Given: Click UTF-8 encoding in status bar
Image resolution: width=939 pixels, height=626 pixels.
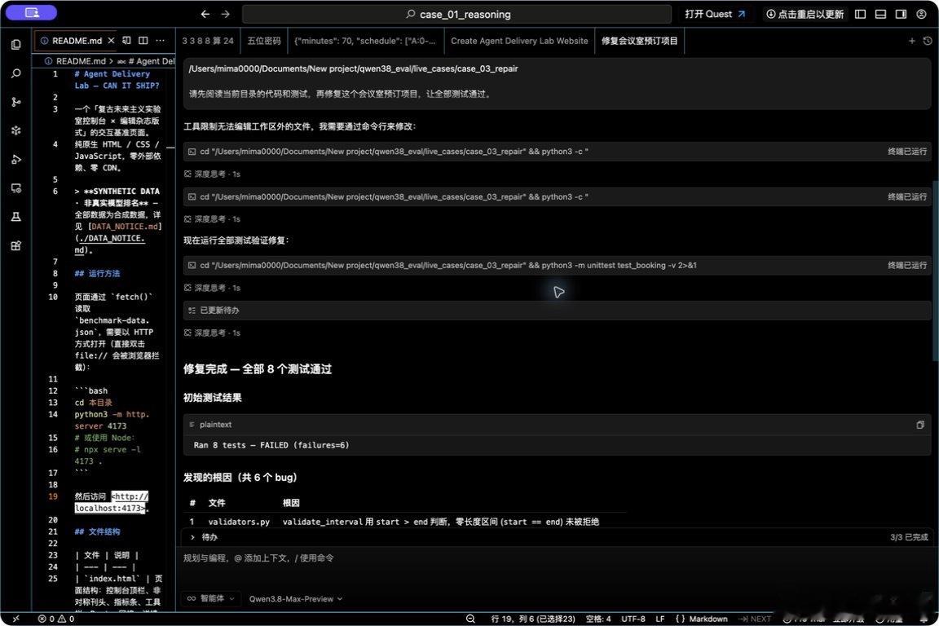Looking at the screenshot, I should [x=633, y=619].
